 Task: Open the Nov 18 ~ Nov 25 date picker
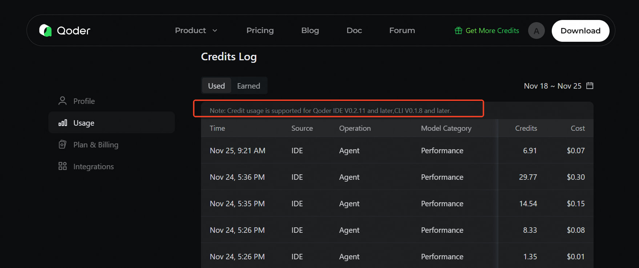pyautogui.click(x=552, y=86)
